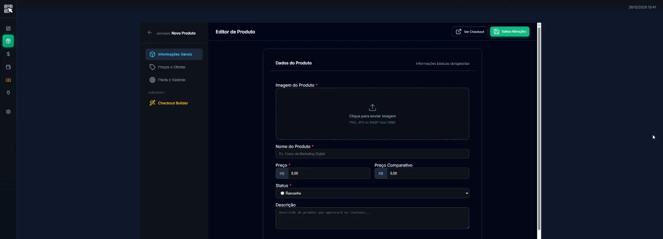
Task: Open Pixels e Rastreio section
Action: point(171,80)
